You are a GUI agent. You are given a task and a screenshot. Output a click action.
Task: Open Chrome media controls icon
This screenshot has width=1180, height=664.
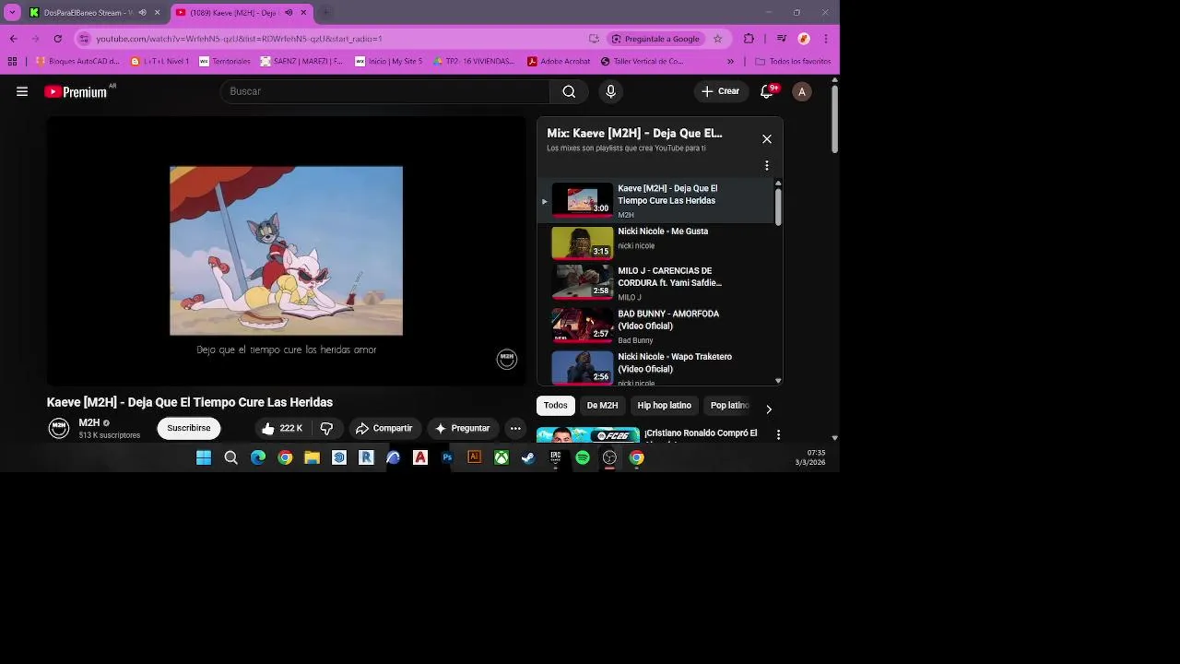point(782,39)
